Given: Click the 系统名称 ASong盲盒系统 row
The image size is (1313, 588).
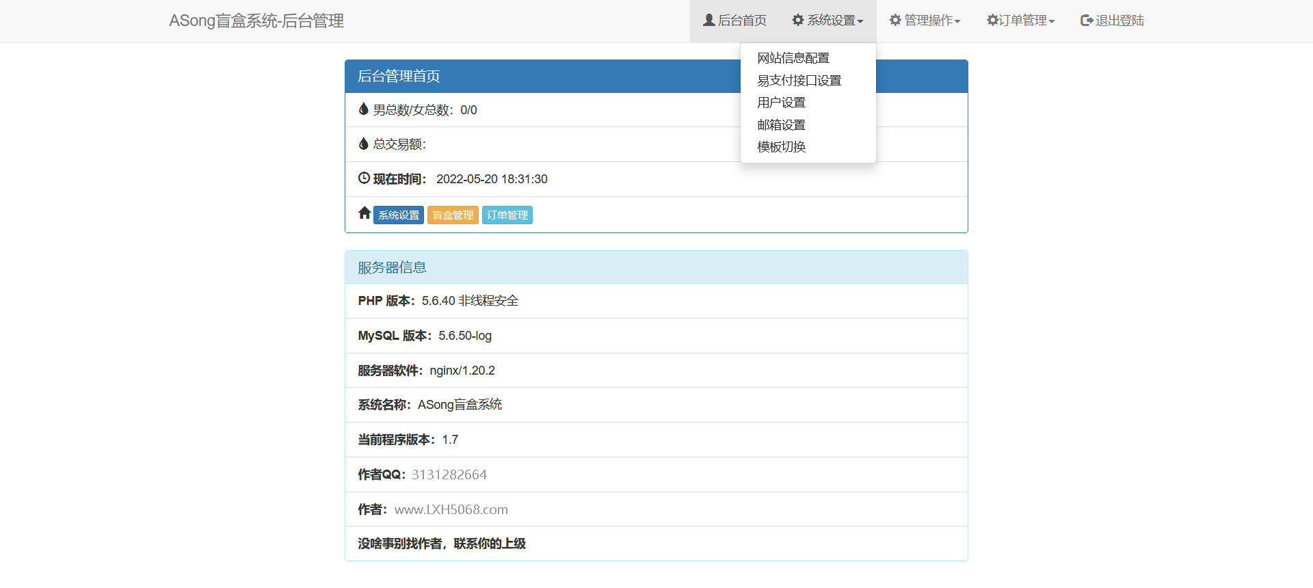Looking at the screenshot, I should point(656,405).
